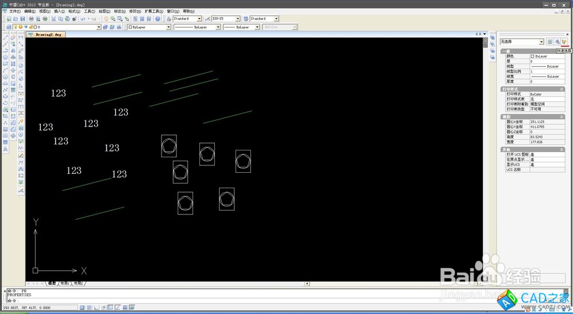Toggle Snap mode in the status bar

click(83, 308)
